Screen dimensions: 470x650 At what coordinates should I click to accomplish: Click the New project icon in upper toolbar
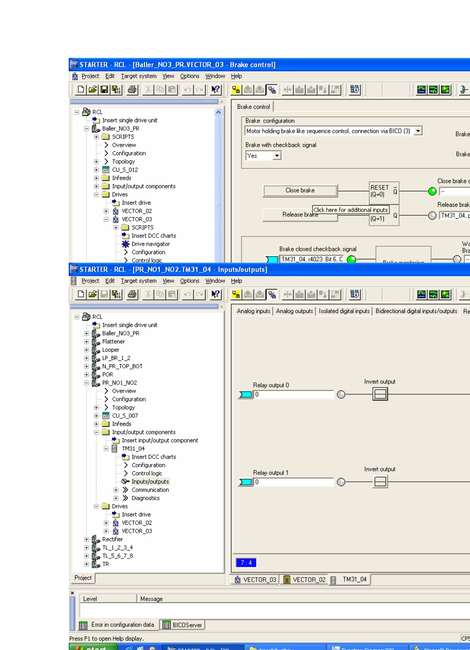81,90
